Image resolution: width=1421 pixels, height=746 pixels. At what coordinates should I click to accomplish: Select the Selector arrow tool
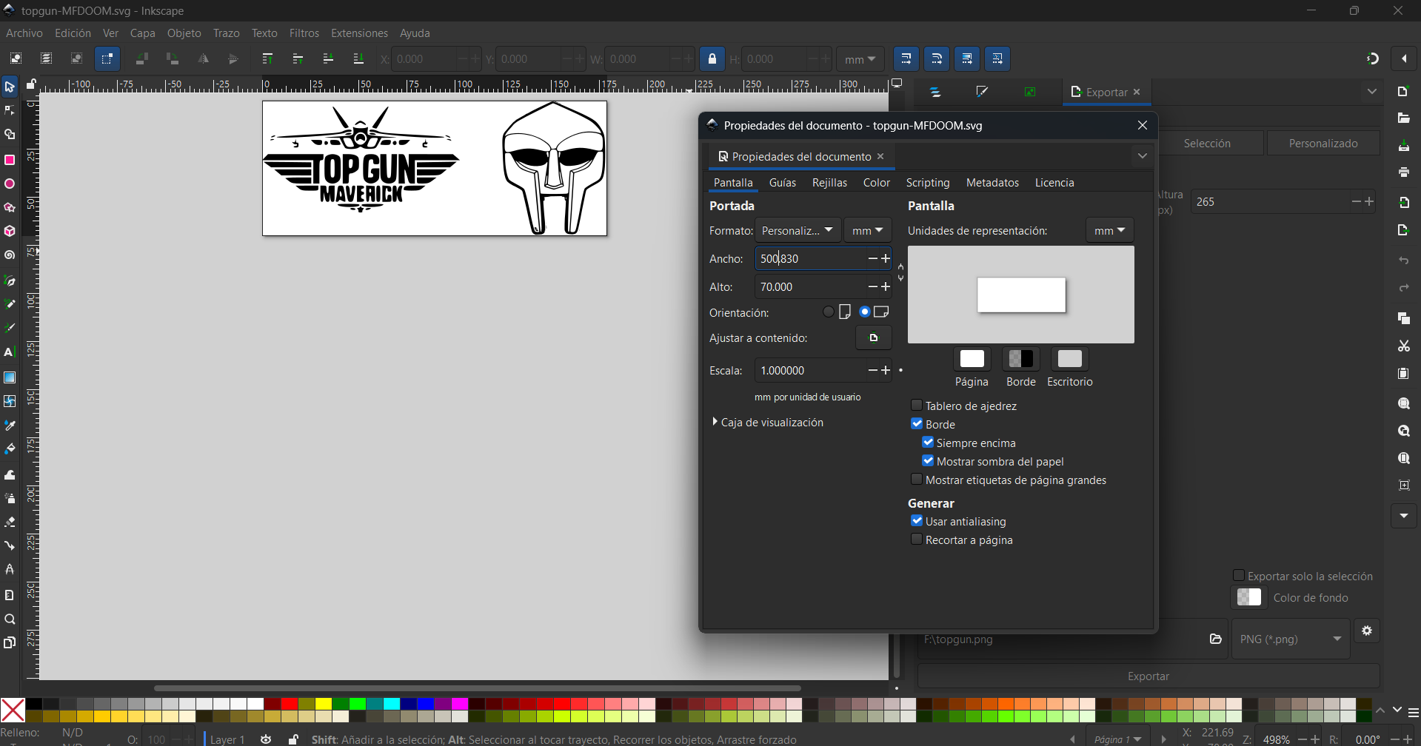click(x=10, y=87)
